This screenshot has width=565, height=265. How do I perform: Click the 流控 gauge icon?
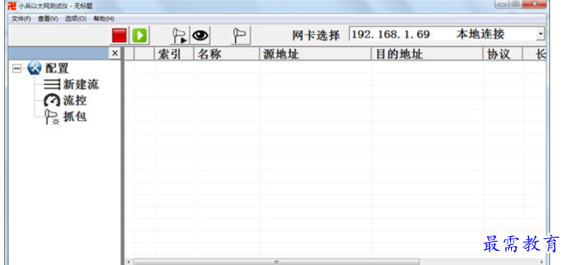[x=52, y=101]
